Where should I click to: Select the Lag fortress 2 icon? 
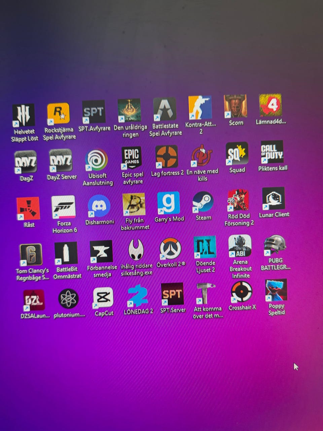(167, 157)
